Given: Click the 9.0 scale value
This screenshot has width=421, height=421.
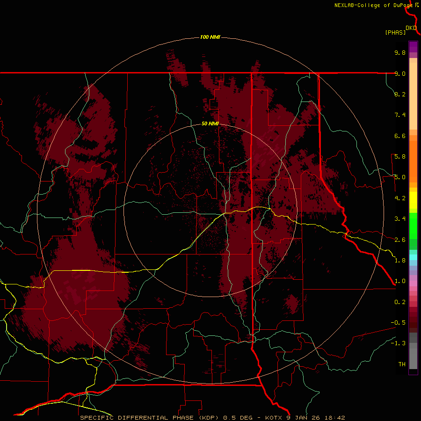Looking at the screenshot, I should tap(400, 73).
